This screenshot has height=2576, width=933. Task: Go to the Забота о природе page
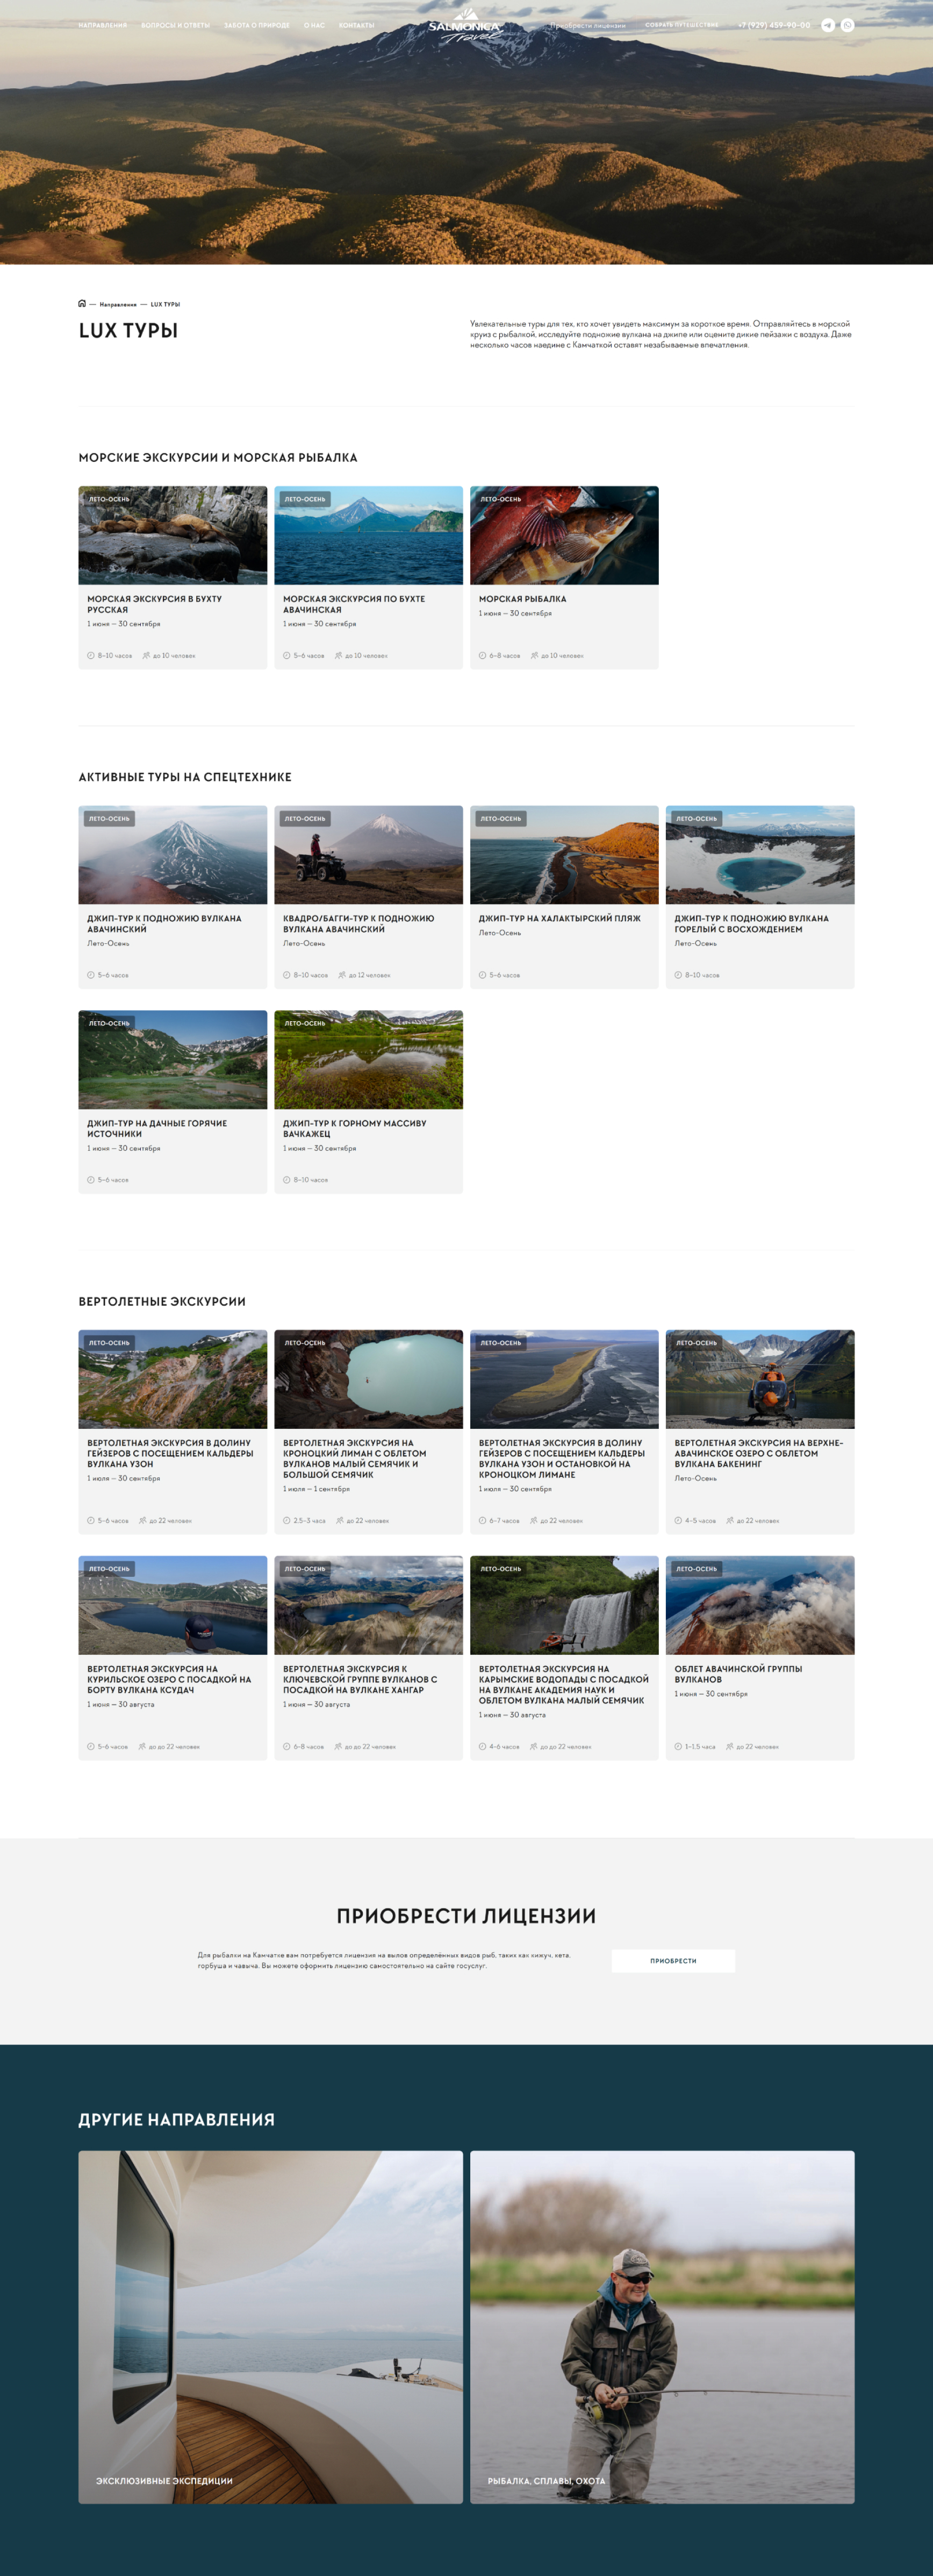click(257, 25)
